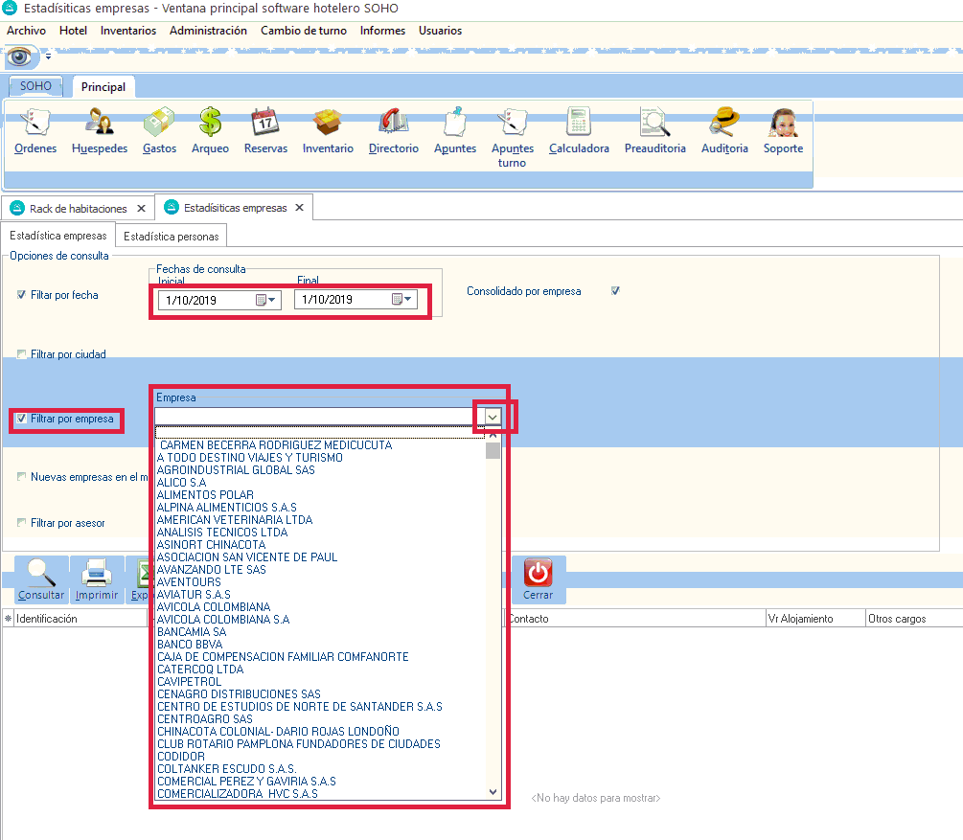The height and width of the screenshot is (840, 963).
Task: Toggle Consolidado por empresa checkbox
Action: [x=616, y=290]
